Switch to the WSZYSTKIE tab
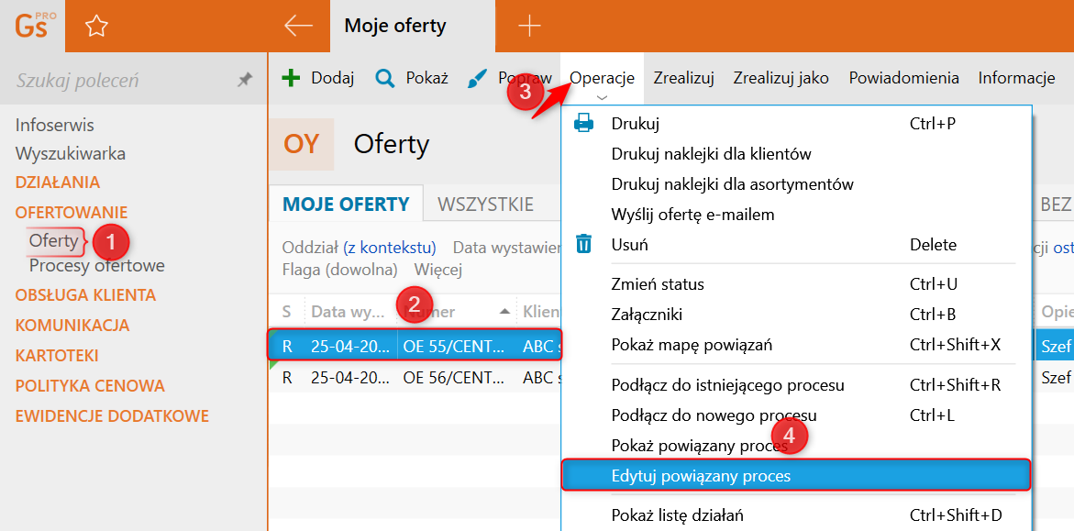The image size is (1074, 531). pyautogui.click(x=485, y=204)
